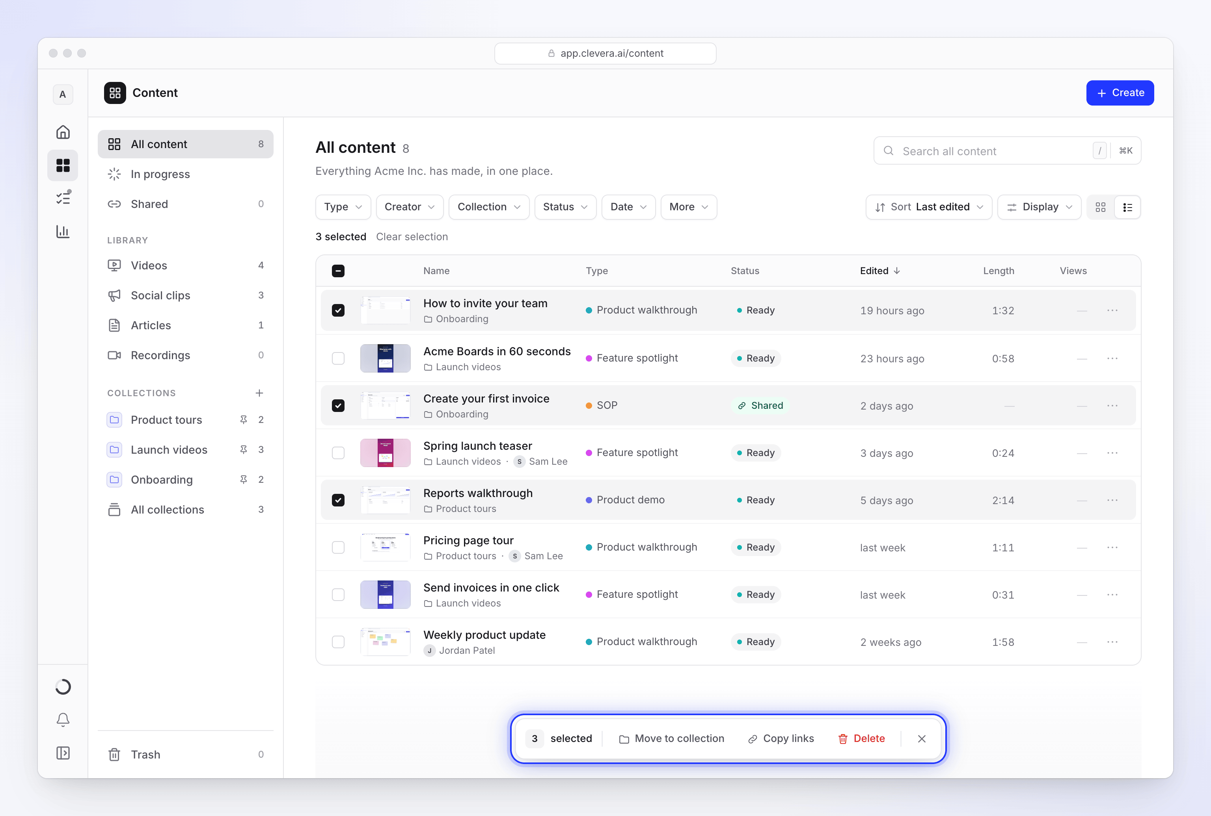Collapse sidebar with the panel toggle icon

[63, 753]
